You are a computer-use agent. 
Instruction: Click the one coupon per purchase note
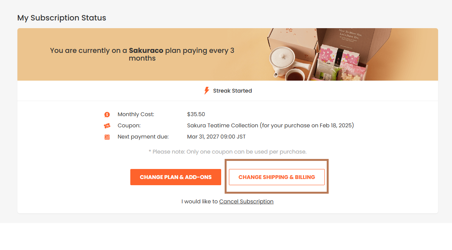click(227, 152)
